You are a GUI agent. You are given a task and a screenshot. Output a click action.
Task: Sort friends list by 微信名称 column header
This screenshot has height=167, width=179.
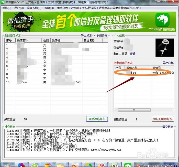click(x=29, y=40)
